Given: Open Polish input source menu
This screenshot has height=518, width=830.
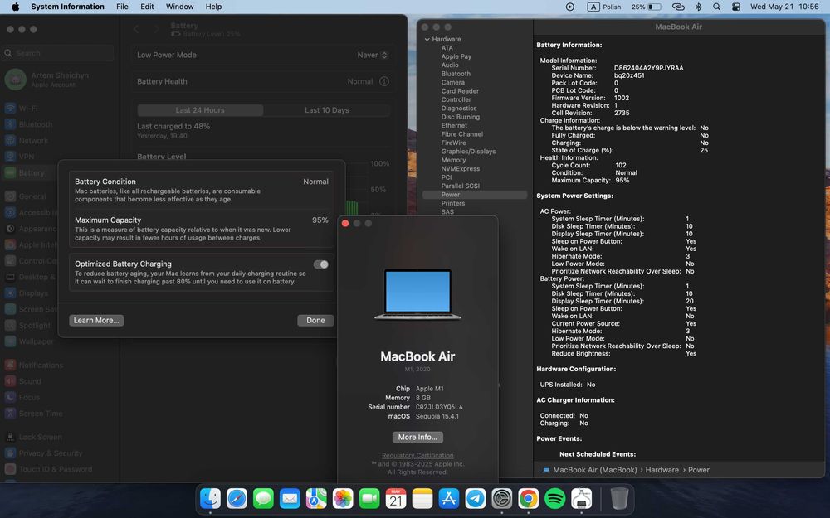Looking at the screenshot, I should coord(604,7).
